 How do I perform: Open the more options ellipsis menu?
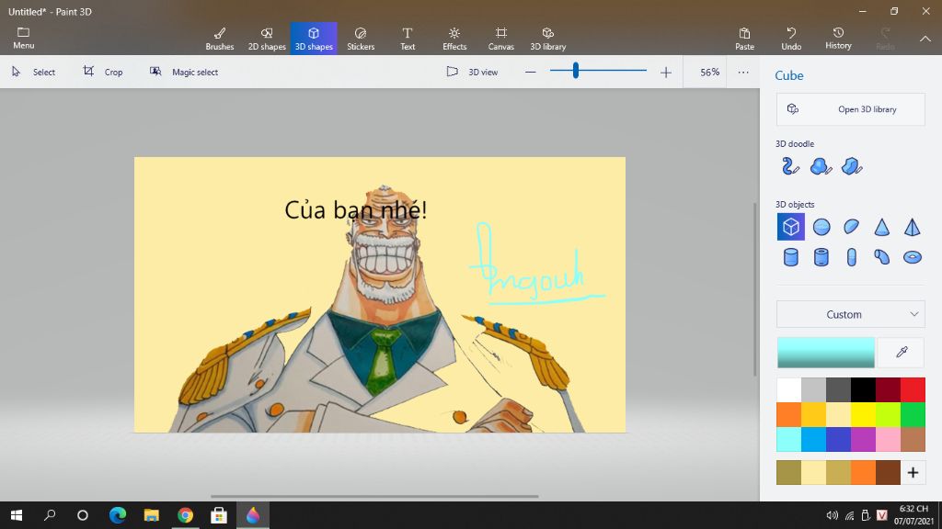[x=743, y=72]
